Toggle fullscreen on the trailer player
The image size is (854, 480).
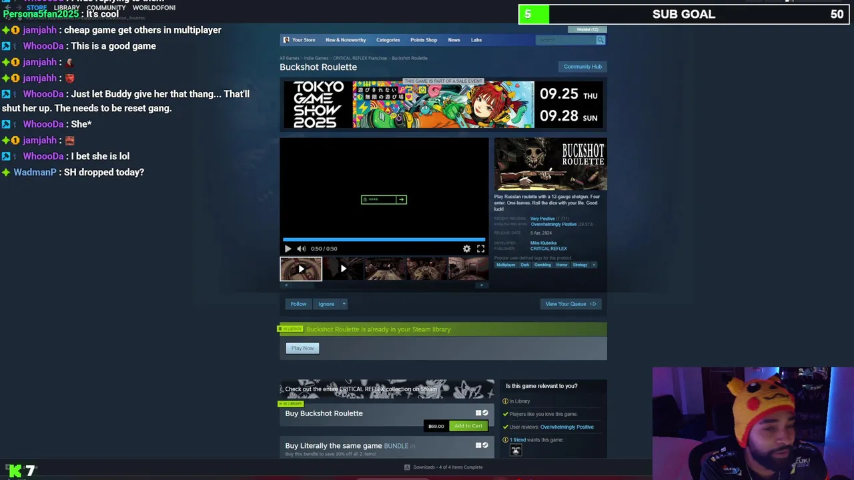(x=480, y=249)
